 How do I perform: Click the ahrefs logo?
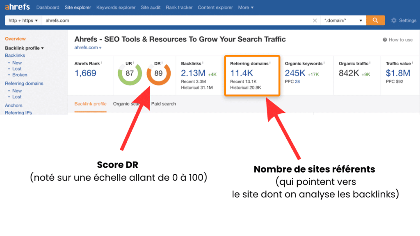coord(17,7)
